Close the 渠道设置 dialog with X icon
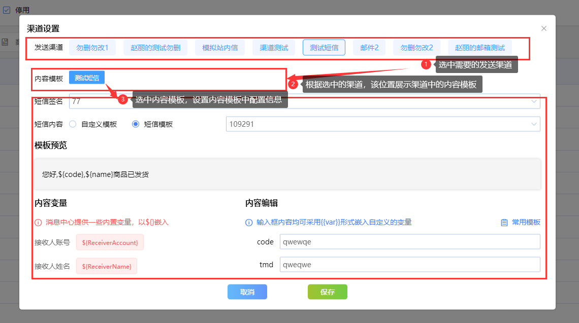The height and width of the screenshot is (323, 579). click(x=544, y=28)
